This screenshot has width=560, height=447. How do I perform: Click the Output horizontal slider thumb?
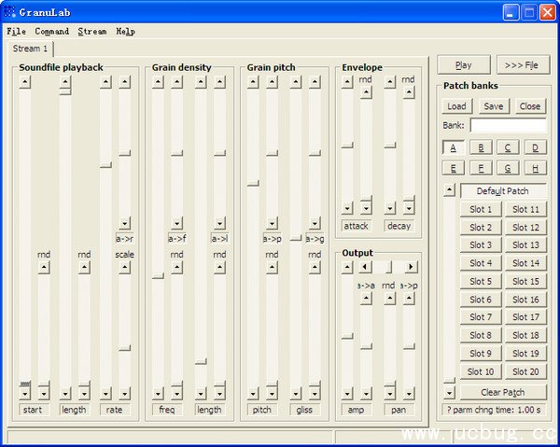(x=389, y=267)
